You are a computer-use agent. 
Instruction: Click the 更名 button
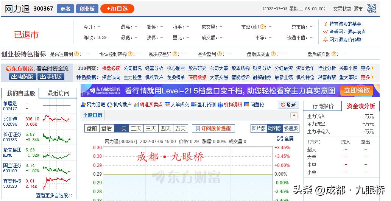65,9
